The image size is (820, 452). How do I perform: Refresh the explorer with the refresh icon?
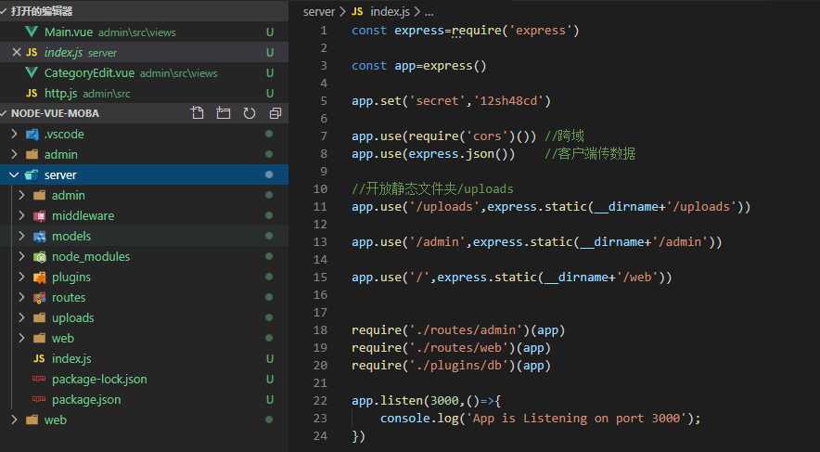pos(250,113)
